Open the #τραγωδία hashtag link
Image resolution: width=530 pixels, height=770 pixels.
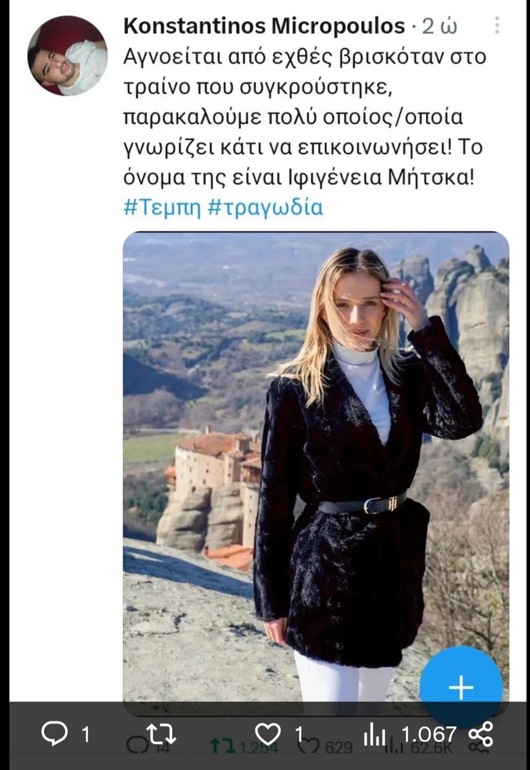266,208
